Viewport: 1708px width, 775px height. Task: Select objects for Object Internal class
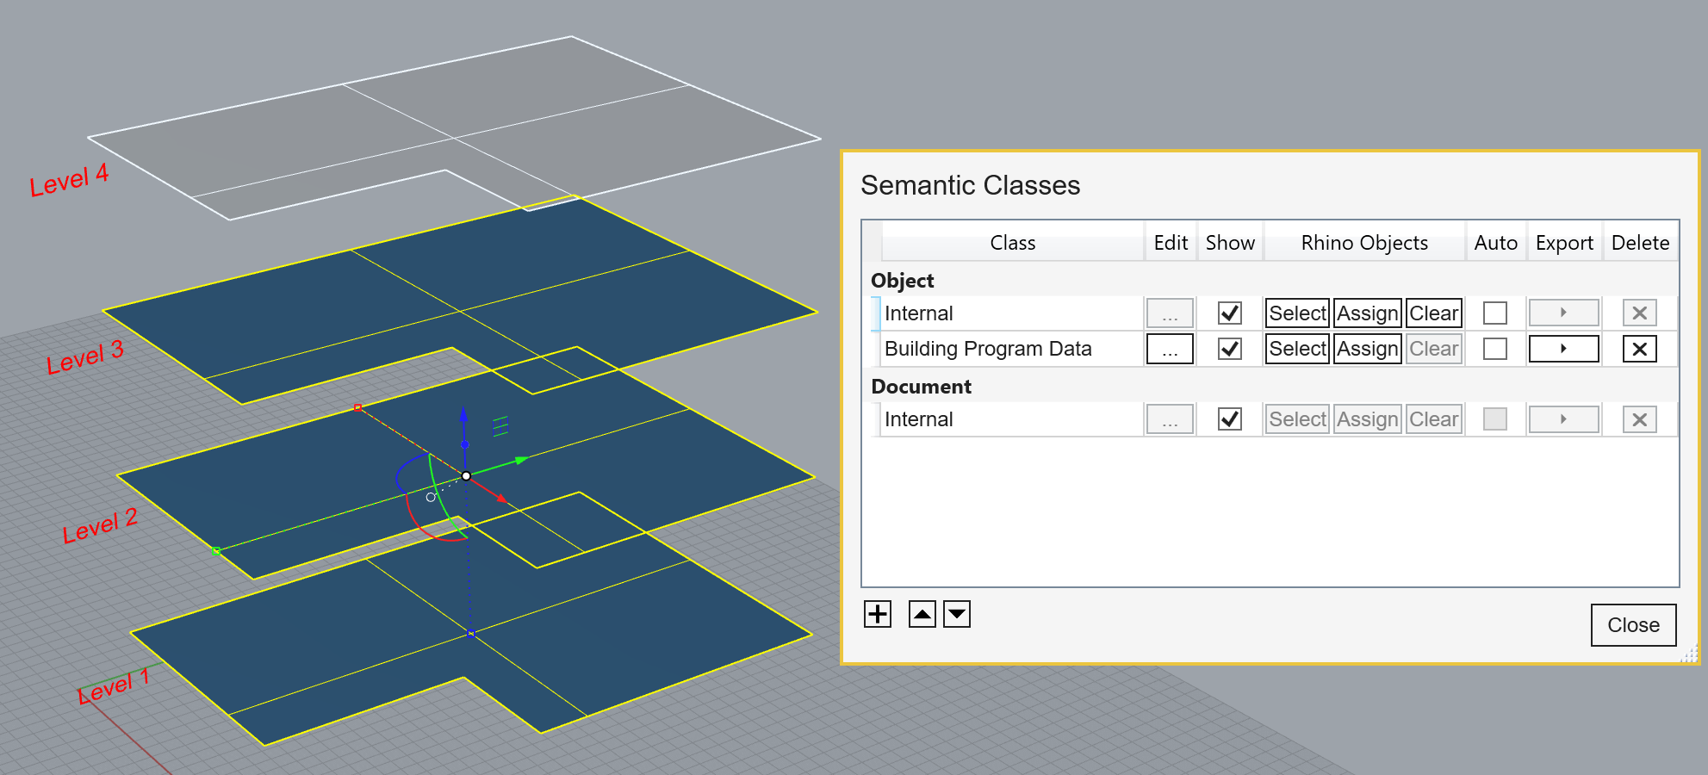(1297, 313)
